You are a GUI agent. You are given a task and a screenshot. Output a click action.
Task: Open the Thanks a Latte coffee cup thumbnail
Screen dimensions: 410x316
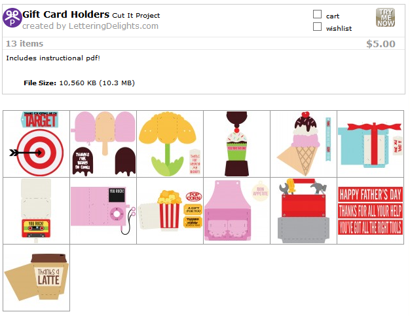click(x=36, y=278)
